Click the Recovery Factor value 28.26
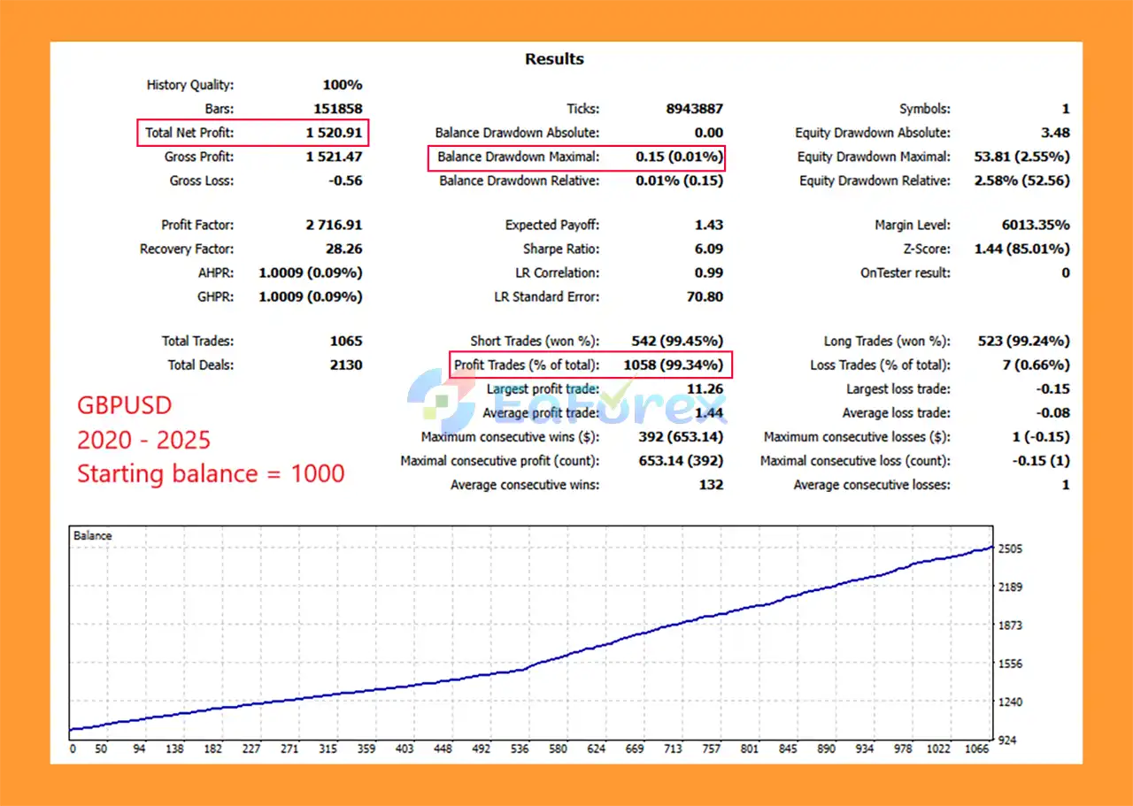The image size is (1133, 806). point(343,249)
